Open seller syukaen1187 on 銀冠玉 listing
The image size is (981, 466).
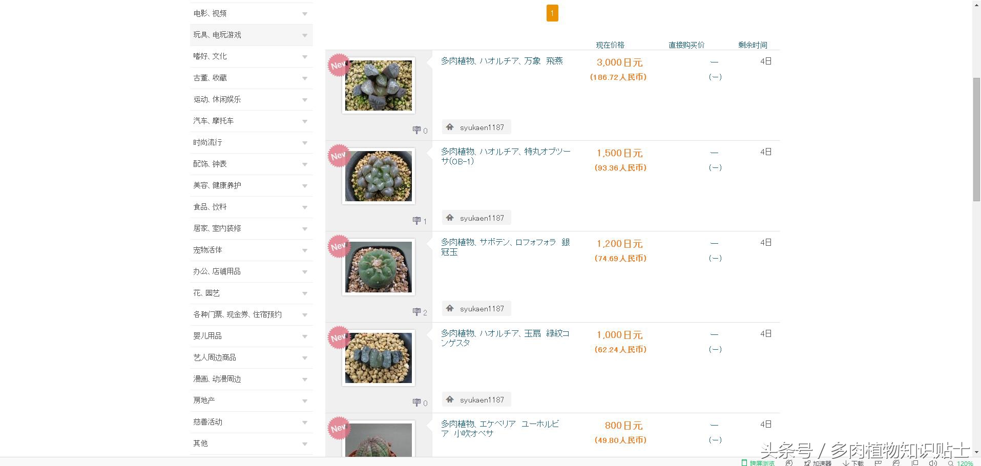(482, 309)
